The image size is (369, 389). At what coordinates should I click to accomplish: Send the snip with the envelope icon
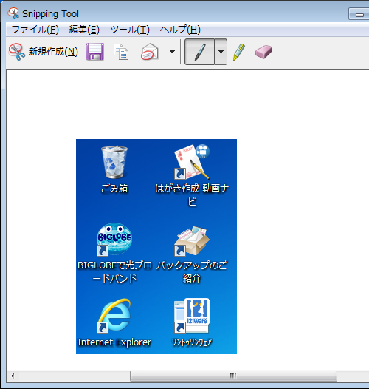click(x=150, y=52)
